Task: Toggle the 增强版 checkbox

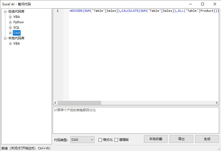Action: [116, 140]
